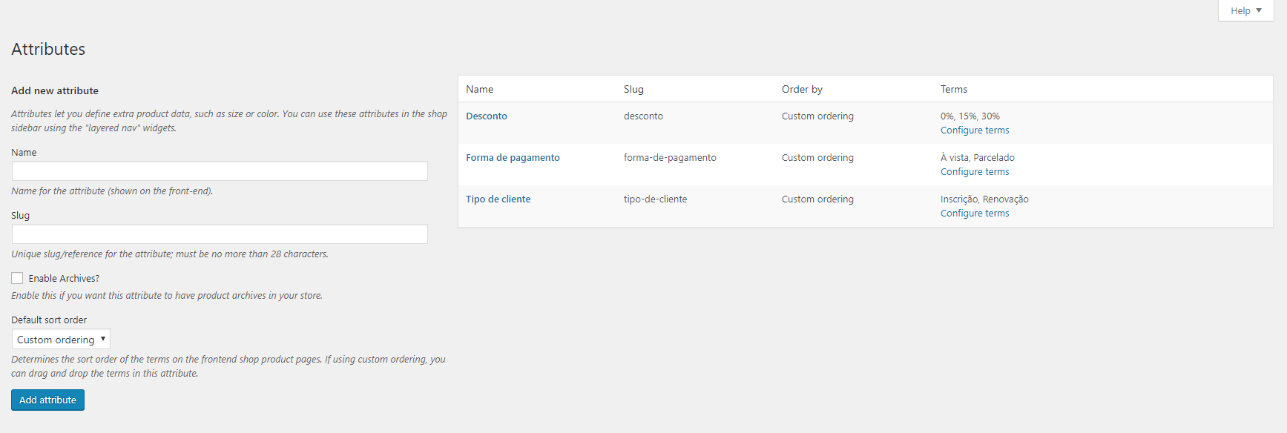Configure terms for the Desconto attribute
Image resolution: width=1287 pixels, height=433 pixels.
tap(974, 130)
